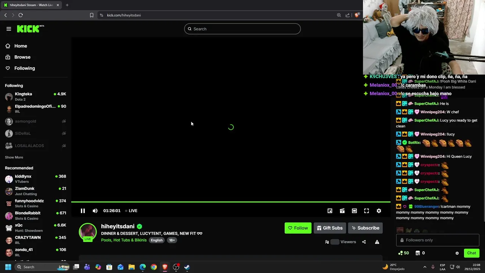
Task: Go back in browser history
Action: [x=5, y=15]
